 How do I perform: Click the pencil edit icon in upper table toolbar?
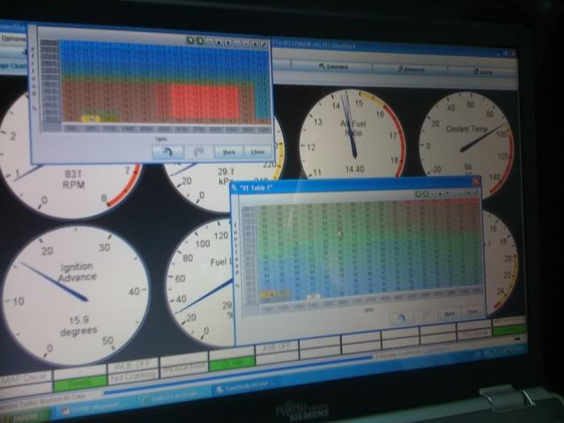pyautogui.click(x=264, y=44)
